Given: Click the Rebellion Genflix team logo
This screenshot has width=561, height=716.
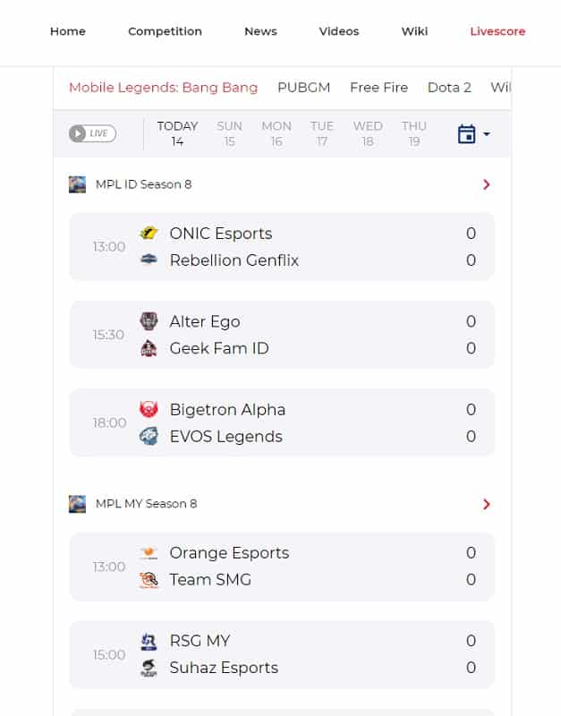Looking at the screenshot, I should [x=149, y=260].
